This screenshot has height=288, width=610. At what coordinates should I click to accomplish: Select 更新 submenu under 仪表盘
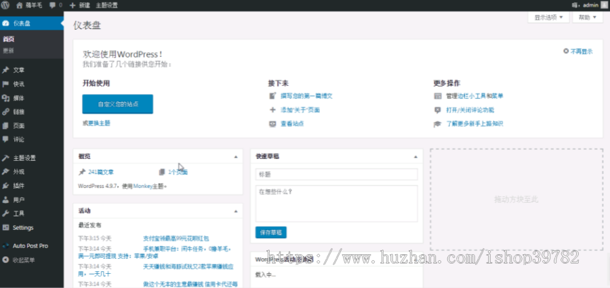8,50
